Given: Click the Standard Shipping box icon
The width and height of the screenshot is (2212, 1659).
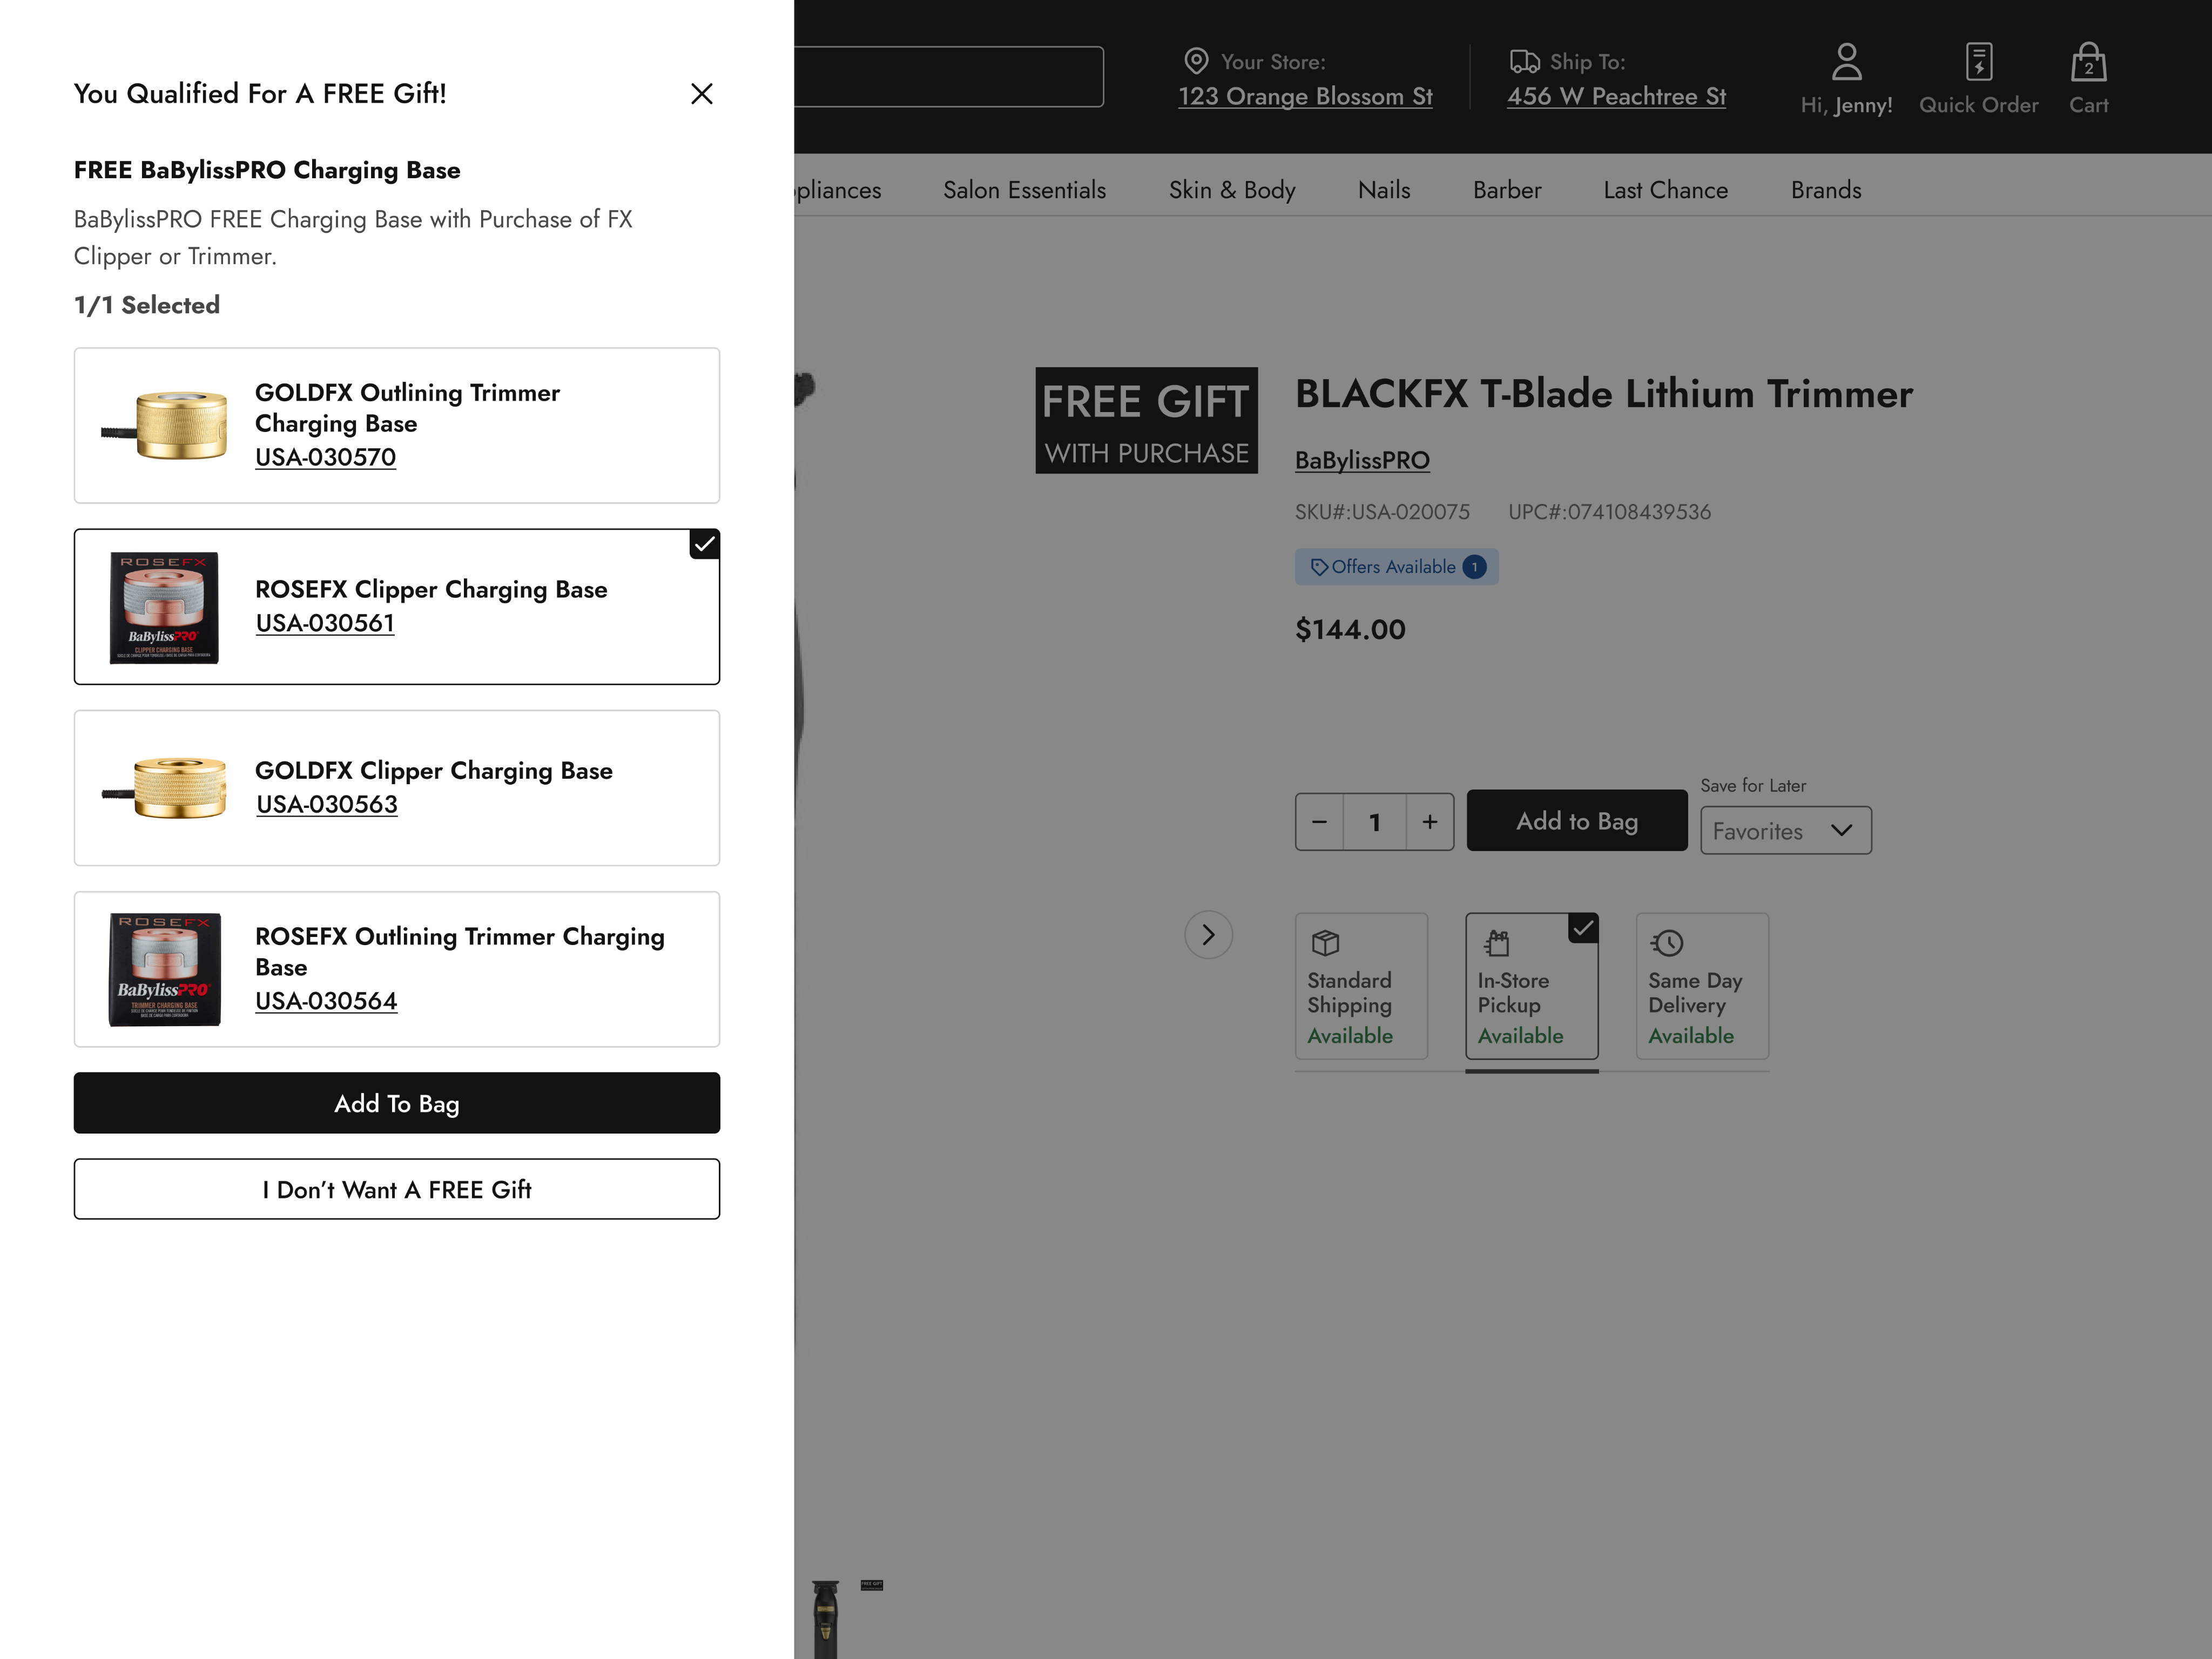Looking at the screenshot, I should (1325, 943).
